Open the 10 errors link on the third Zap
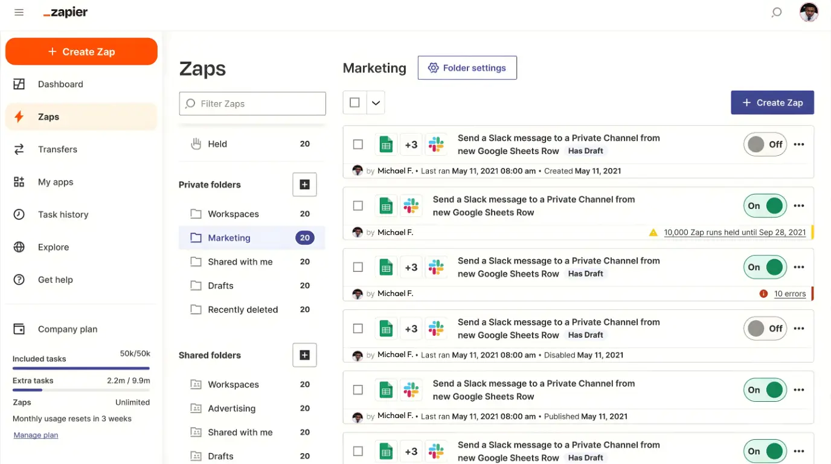The image size is (831, 464). click(x=790, y=294)
